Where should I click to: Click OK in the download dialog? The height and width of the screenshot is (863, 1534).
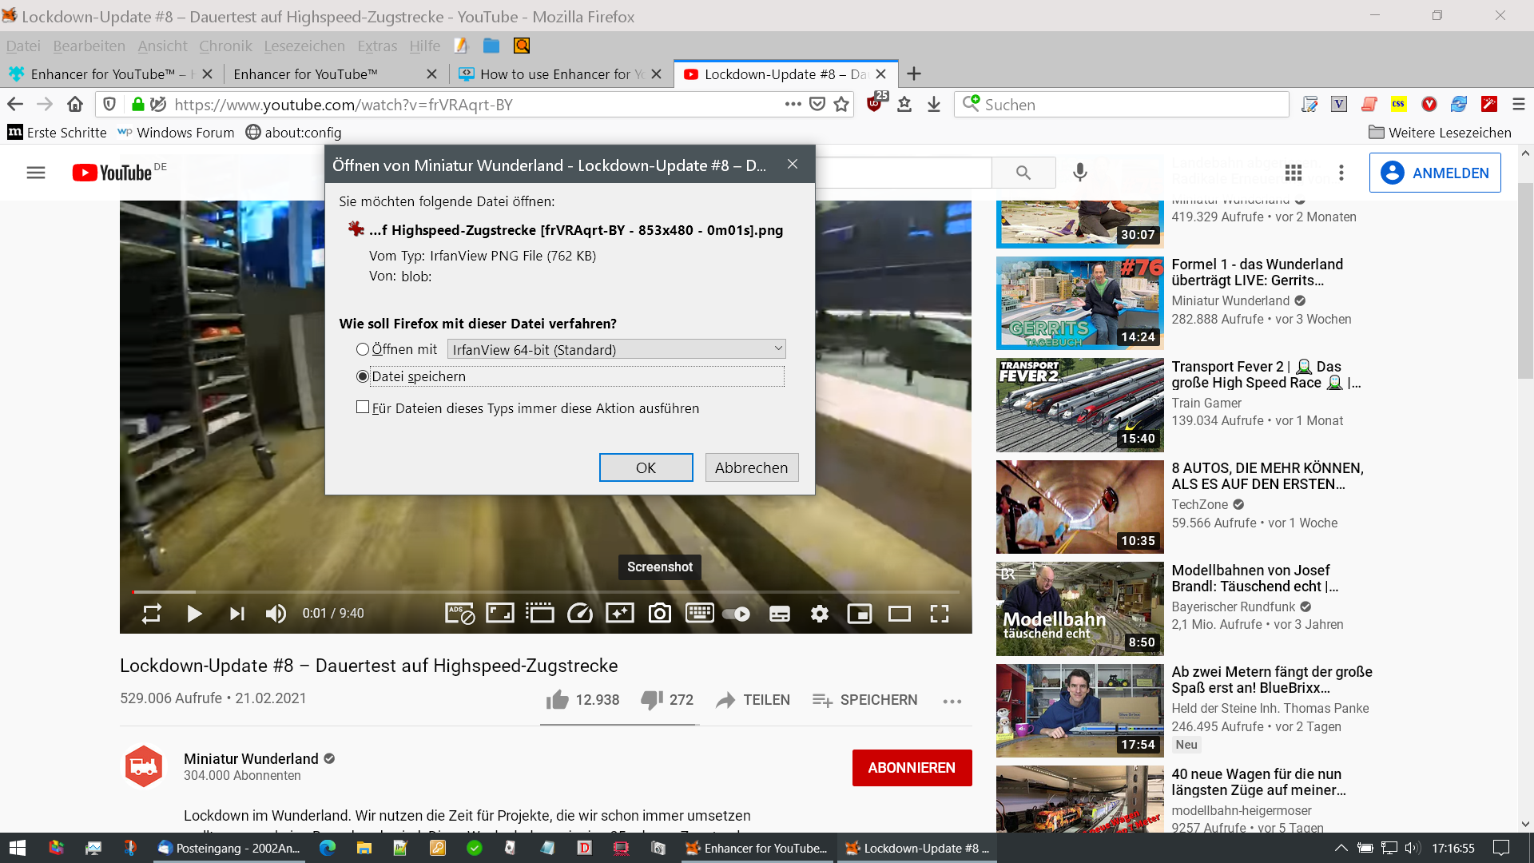point(646,467)
